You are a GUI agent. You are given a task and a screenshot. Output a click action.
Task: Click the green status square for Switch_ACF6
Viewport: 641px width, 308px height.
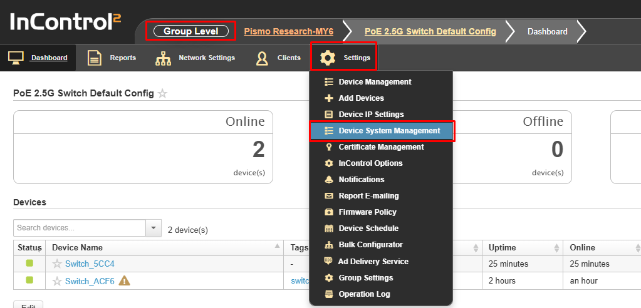pos(29,280)
